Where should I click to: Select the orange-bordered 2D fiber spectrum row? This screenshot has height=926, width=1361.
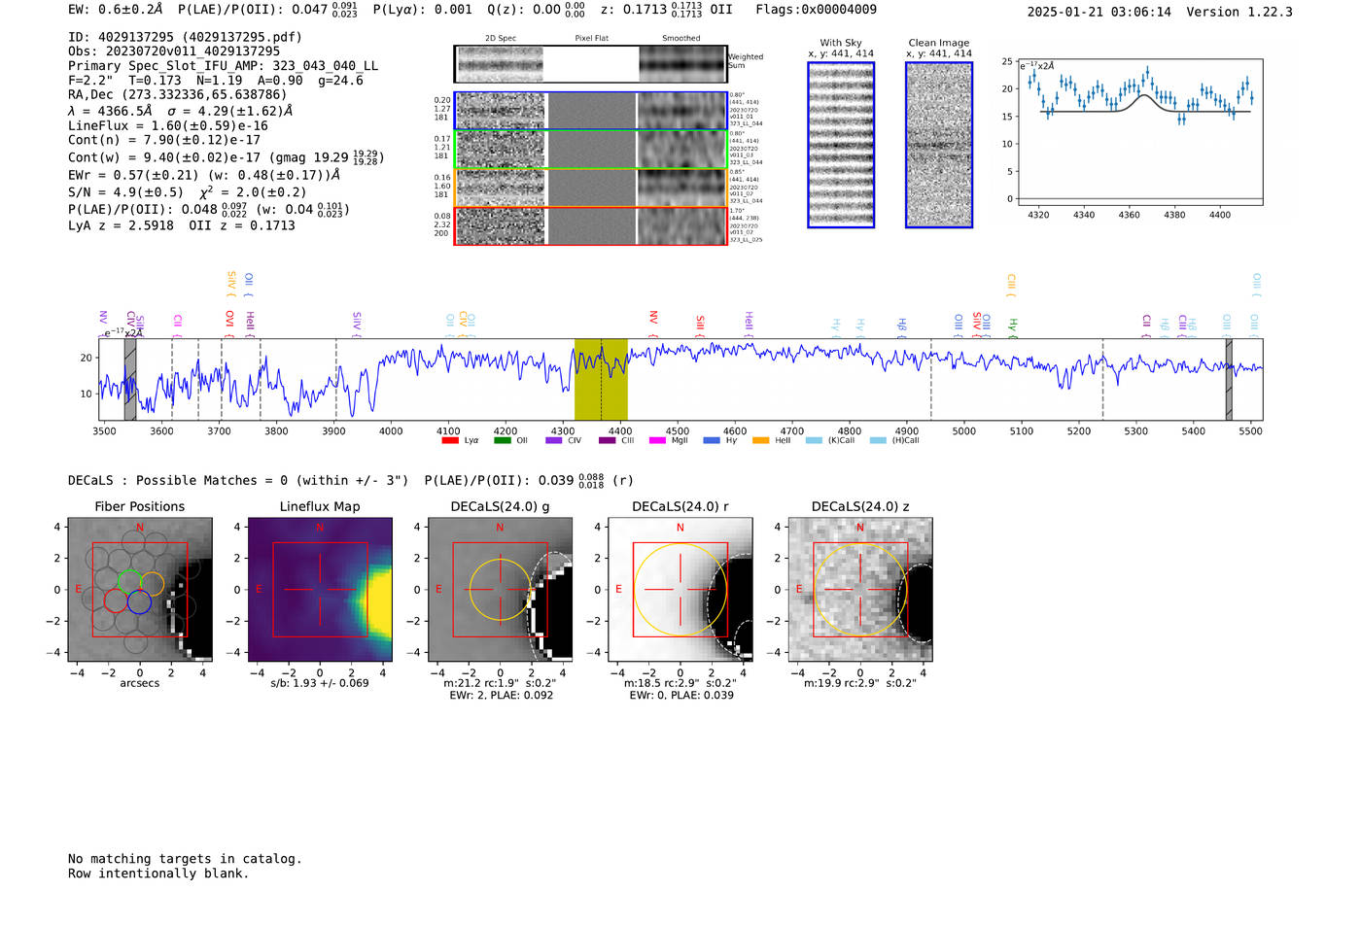click(x=590, y=188)
